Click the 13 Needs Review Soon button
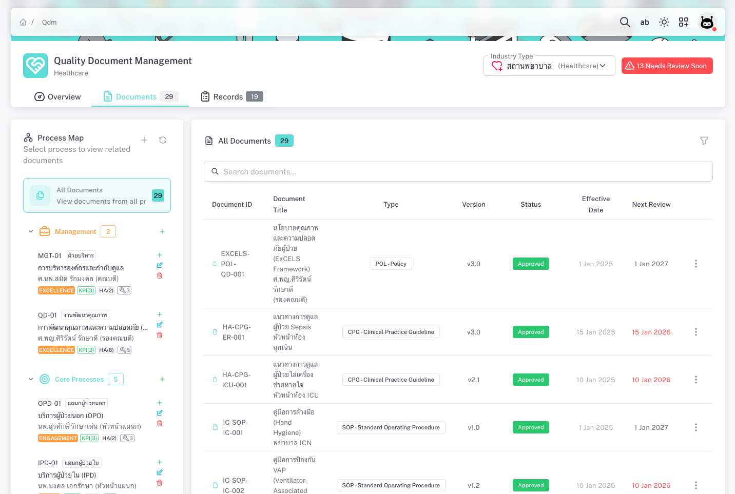This screenshot has height=494, width=735. pyautogui.click(x=667, y=66)
